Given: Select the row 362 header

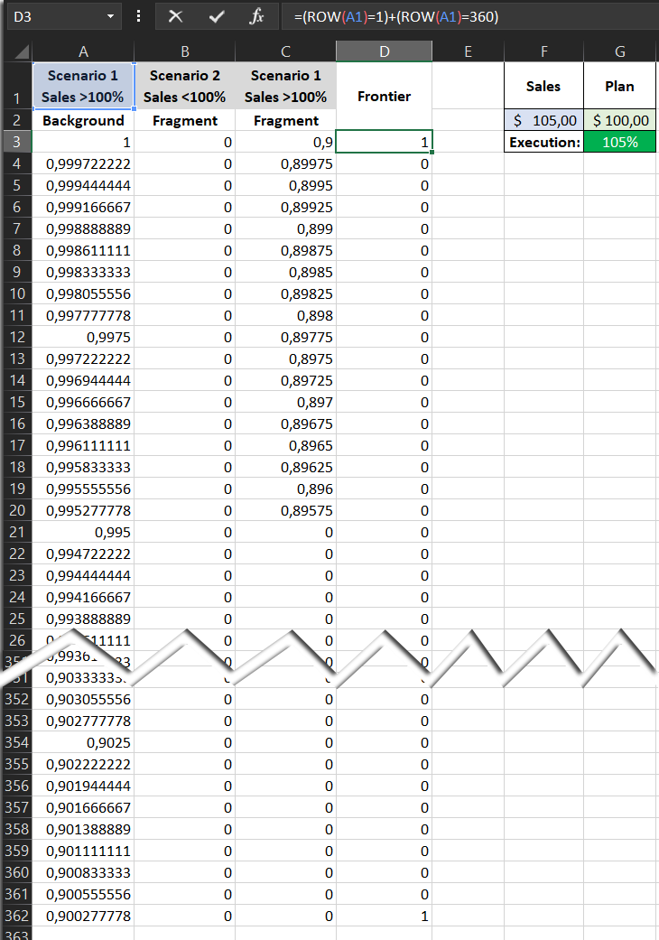Looking at the screenshot, I should tap(16, 916).
